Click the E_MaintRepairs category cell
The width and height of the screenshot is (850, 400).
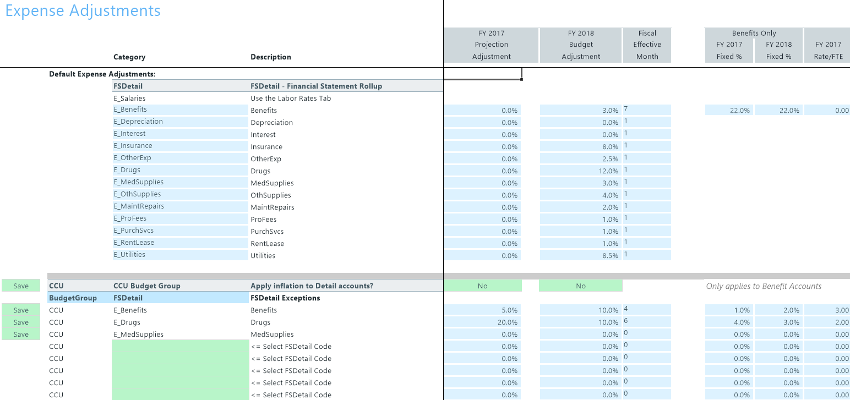click(x=180, y=207)
